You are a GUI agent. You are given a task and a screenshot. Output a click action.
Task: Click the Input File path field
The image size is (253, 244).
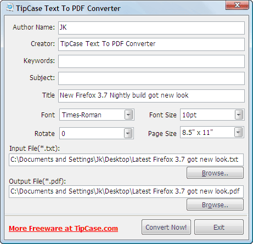[x=126, y=160]
